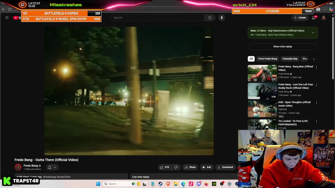335x188 pixels.
Task: Share the video
Action: coord(190,167)
